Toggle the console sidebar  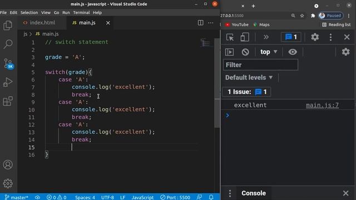[229, 52]
